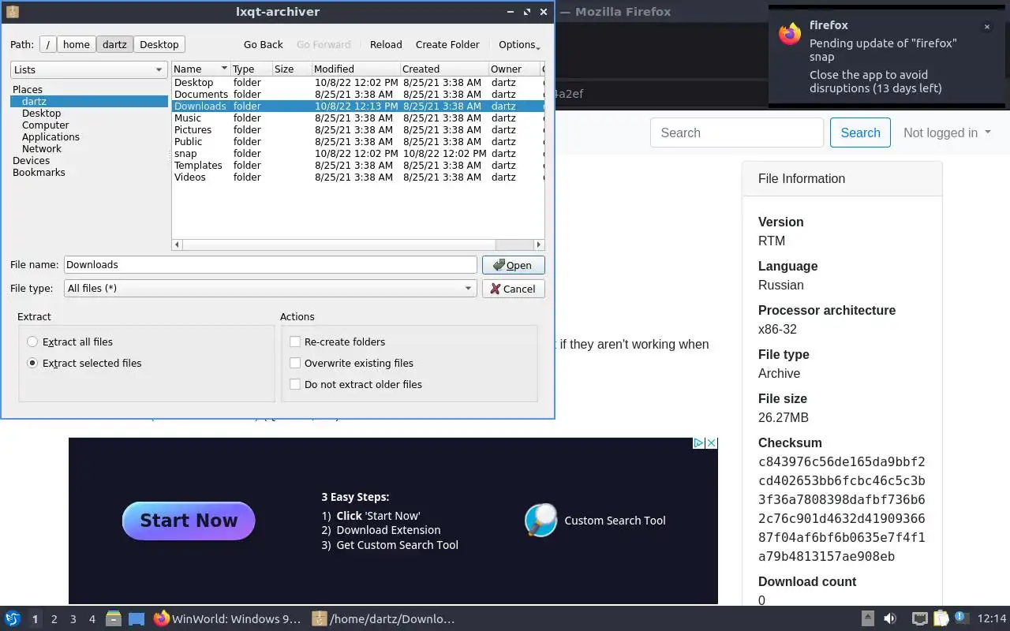Image resolution: width=1010 pixels, height=631 pixels.
Task: Click the lxqt-archiver title bar icon
Action: [12, 12]
